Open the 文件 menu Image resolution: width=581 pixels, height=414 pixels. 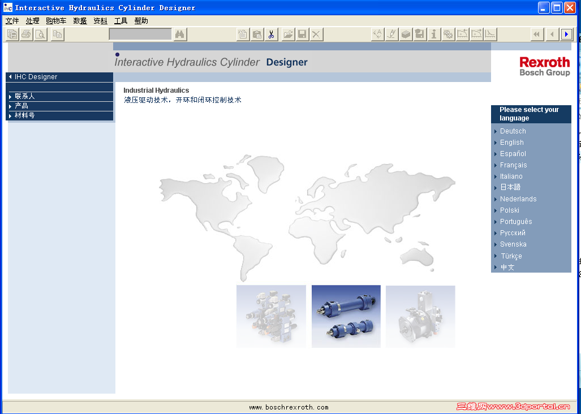pos(12,21)
